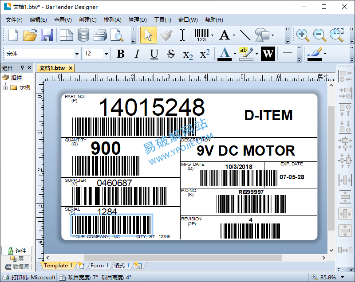
Task: Toggle italic formatting
Action: 137,54
